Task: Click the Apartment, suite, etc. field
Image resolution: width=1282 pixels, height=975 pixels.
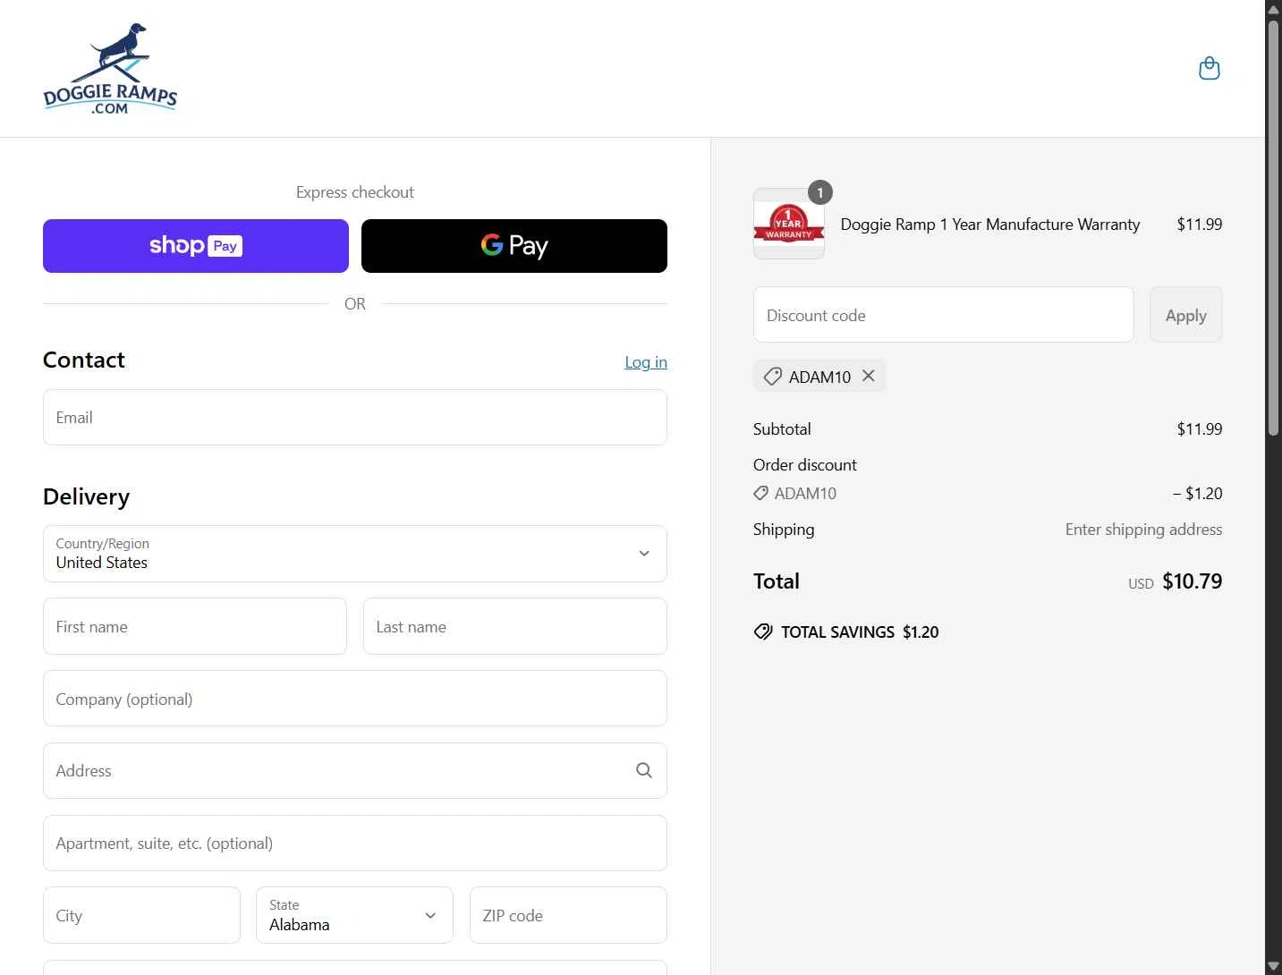Action: [x=355, y=843]
